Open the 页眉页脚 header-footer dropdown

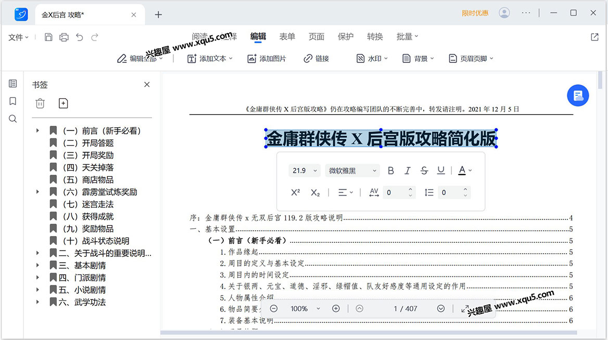[471, 58]
